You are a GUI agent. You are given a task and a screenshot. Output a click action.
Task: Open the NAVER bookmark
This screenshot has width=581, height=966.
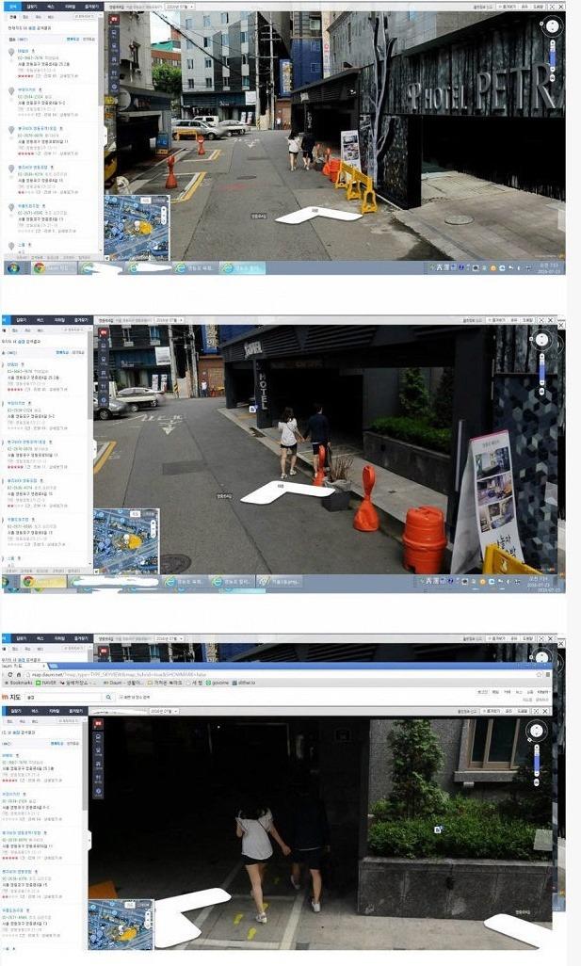coord(46,684)
